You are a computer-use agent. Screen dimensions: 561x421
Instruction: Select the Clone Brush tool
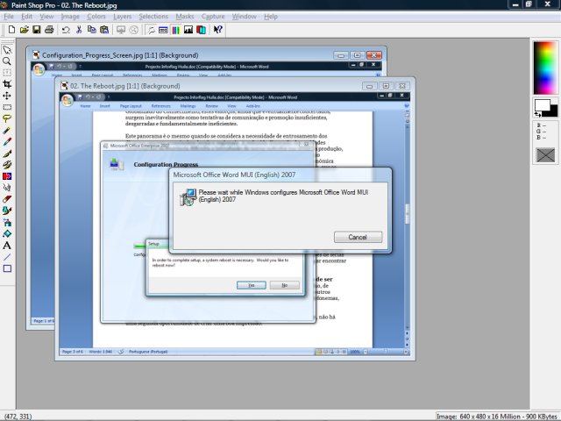click(x=7, y=165)
